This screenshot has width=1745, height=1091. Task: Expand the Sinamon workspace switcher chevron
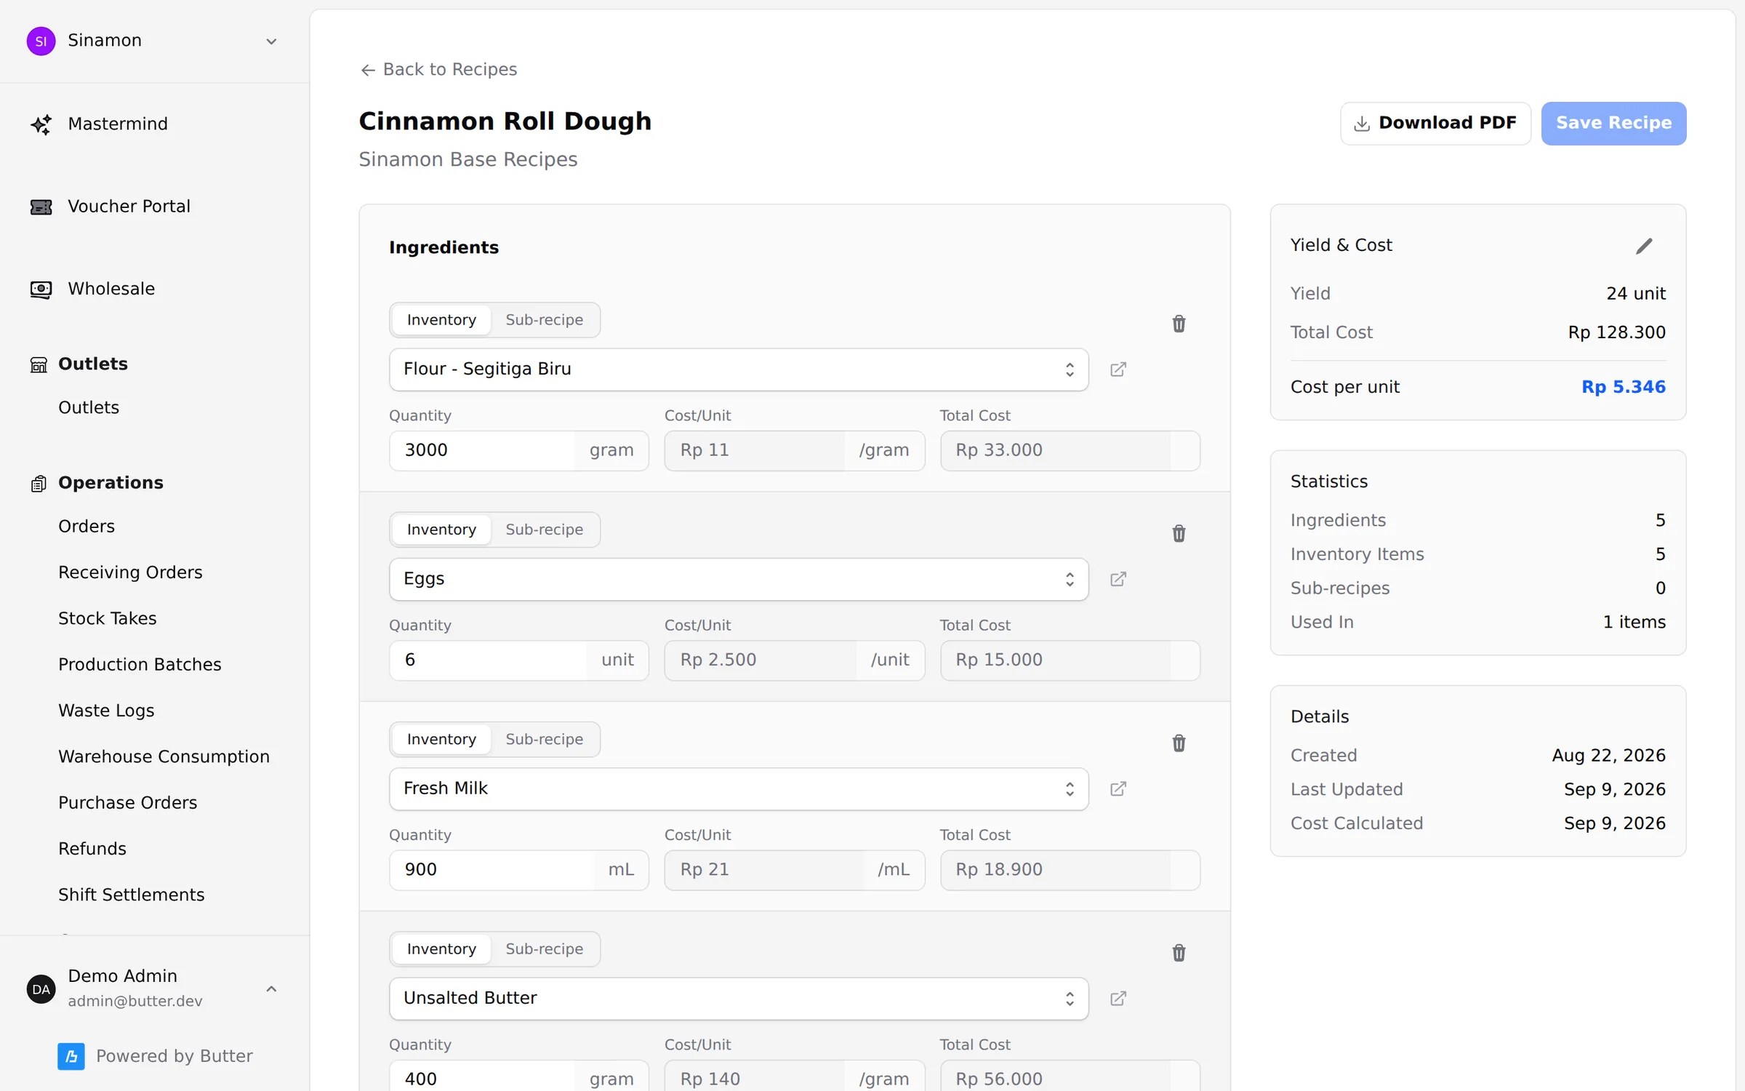pyautogui.click(x=271, y=41)
